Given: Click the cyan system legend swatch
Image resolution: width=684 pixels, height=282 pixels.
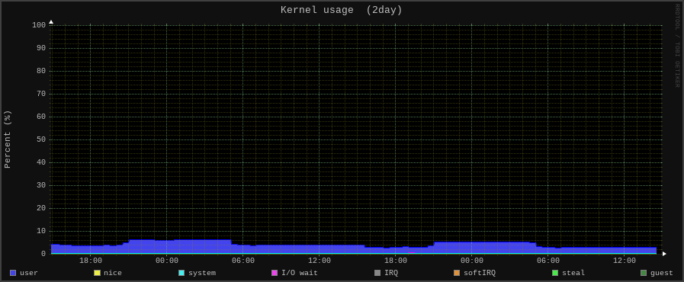Looking at the screenshot, I should (x=181, y=273).
